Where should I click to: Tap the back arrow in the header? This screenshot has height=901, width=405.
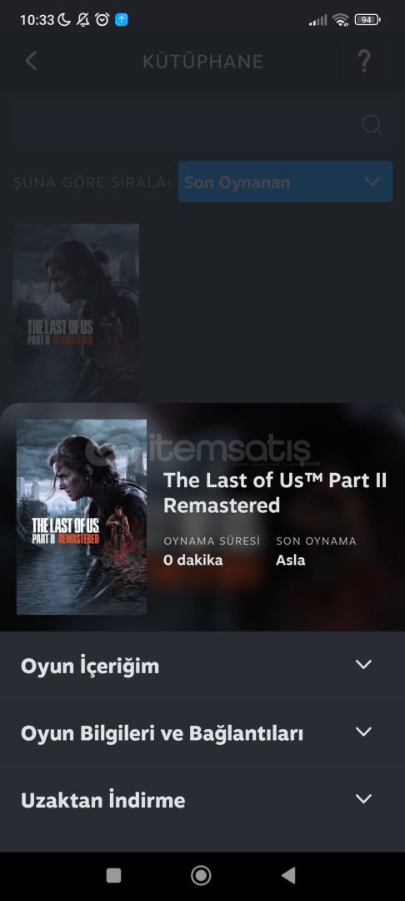coord(31,61)
